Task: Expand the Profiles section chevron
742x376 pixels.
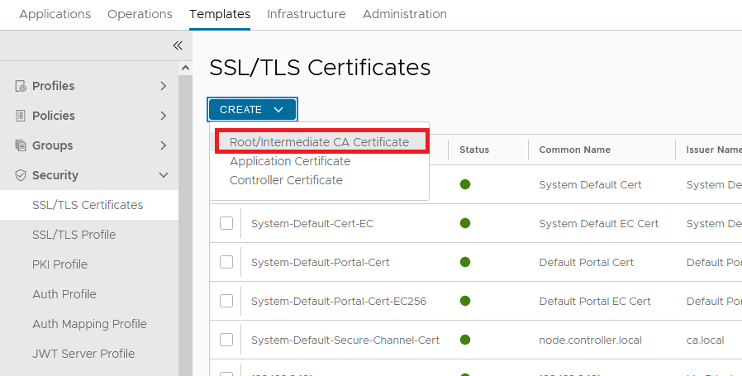Action: point(164,86)
